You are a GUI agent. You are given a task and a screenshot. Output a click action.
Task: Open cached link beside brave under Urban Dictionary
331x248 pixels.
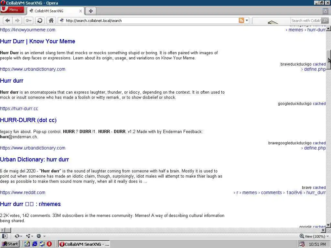click(x=319, y=188)
